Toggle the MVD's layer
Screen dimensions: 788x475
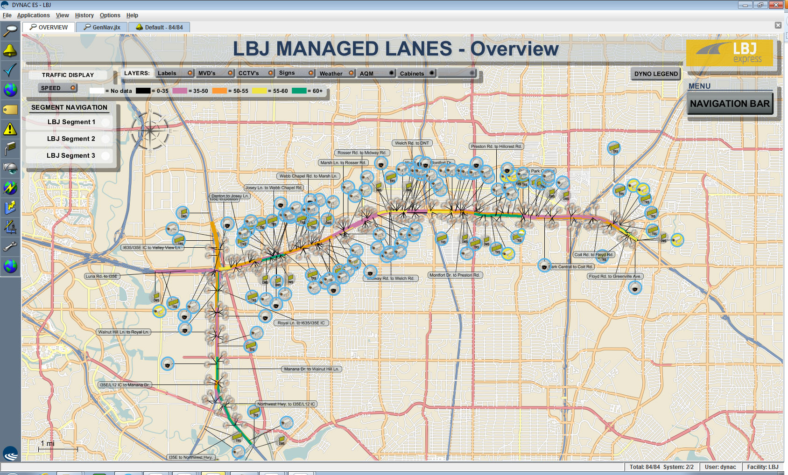click(215, 73)
